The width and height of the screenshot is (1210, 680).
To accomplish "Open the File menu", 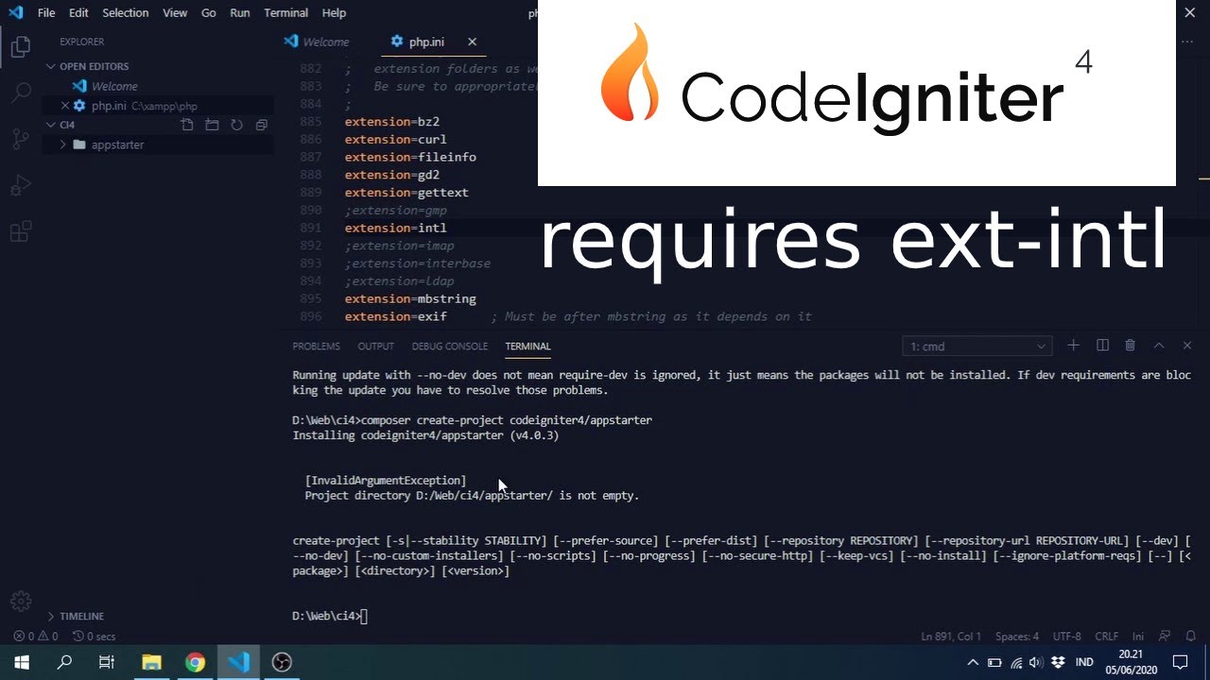I will (45, 13).
